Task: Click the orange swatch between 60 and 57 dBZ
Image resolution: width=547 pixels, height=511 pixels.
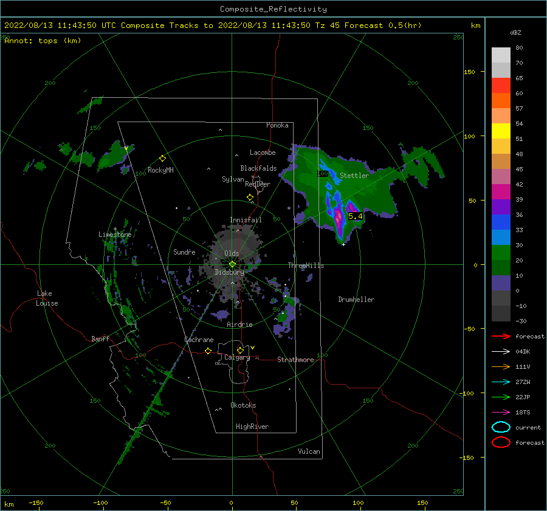Action: point(501,101)
